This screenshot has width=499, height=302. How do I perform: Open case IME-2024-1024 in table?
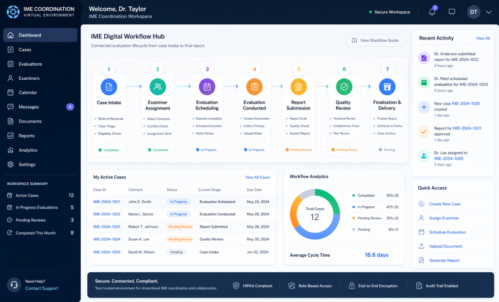pyautogui.click(x=107, y=239)
